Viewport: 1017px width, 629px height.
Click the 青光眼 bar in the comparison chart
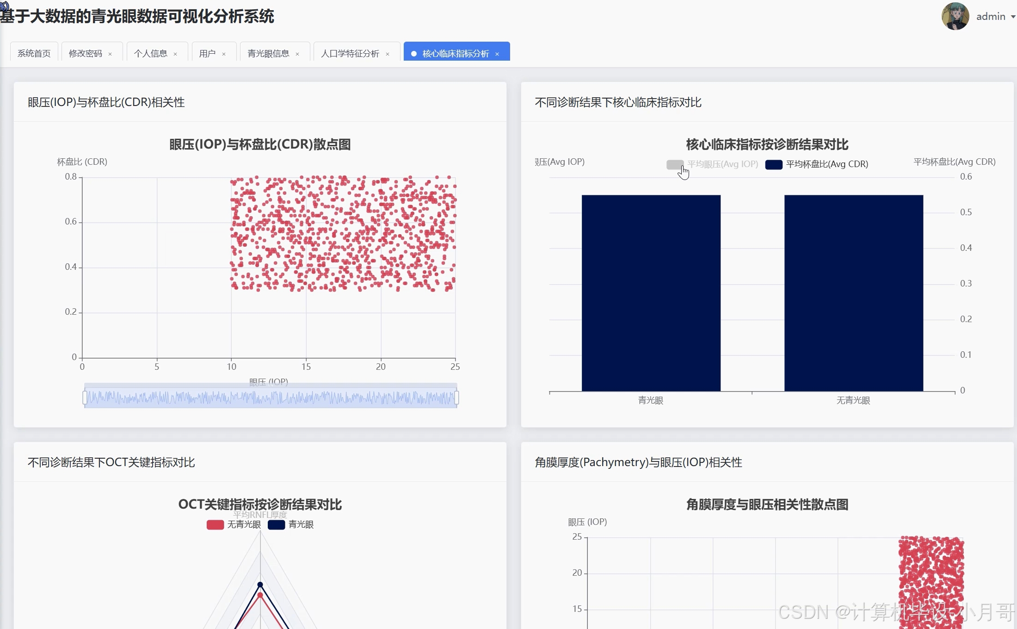coord(651,293)
